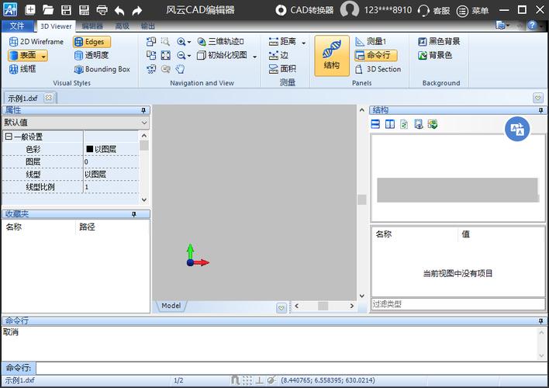Click the rotate 35 degrees view icon
Screen dimensions: 549x388
(151, 69)
